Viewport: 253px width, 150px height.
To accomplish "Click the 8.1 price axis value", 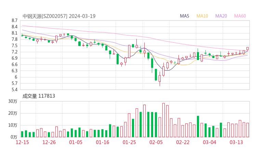I will (x=14, y=33).
